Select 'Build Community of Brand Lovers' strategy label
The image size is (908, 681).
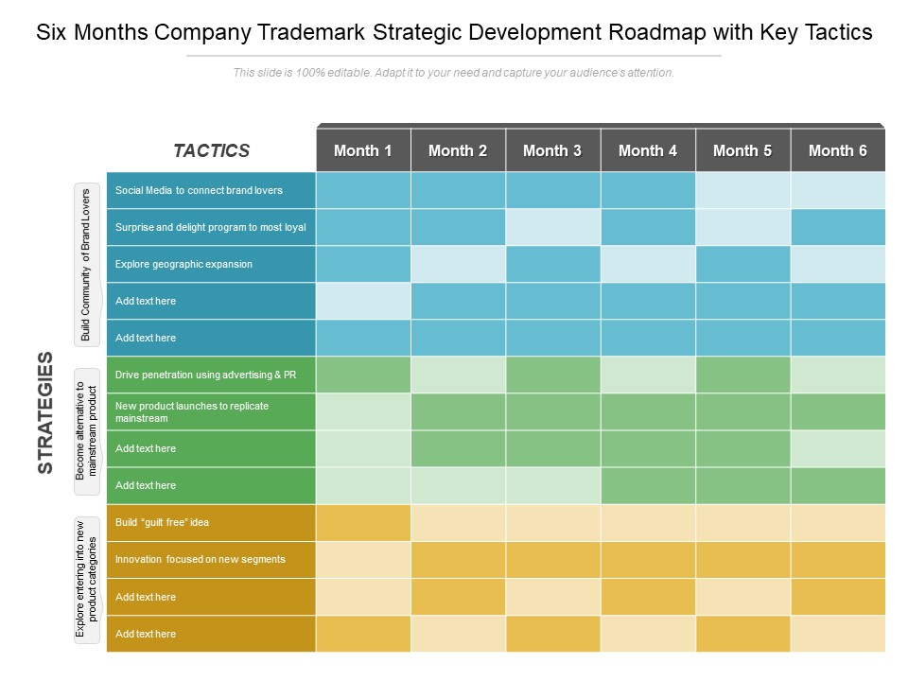pyautogui.click(x=86, y=265)
